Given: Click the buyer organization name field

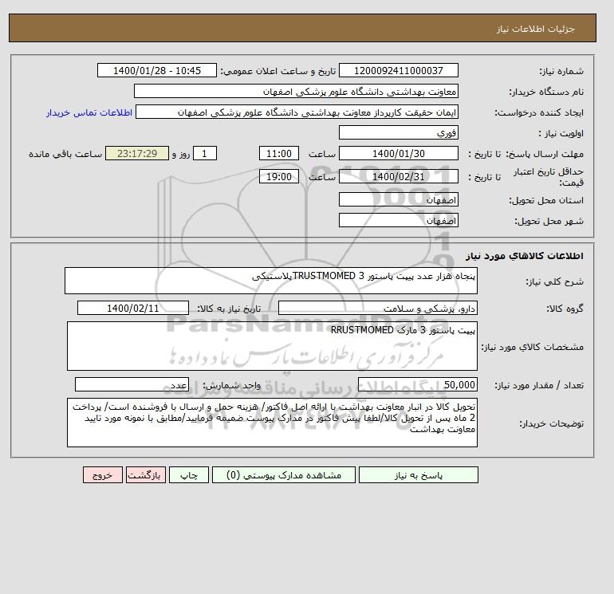Looking at the screenshot, I should 296,91.
